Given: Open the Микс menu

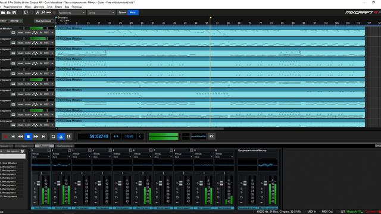Looking at the screenshot, I should pos(28,7).
